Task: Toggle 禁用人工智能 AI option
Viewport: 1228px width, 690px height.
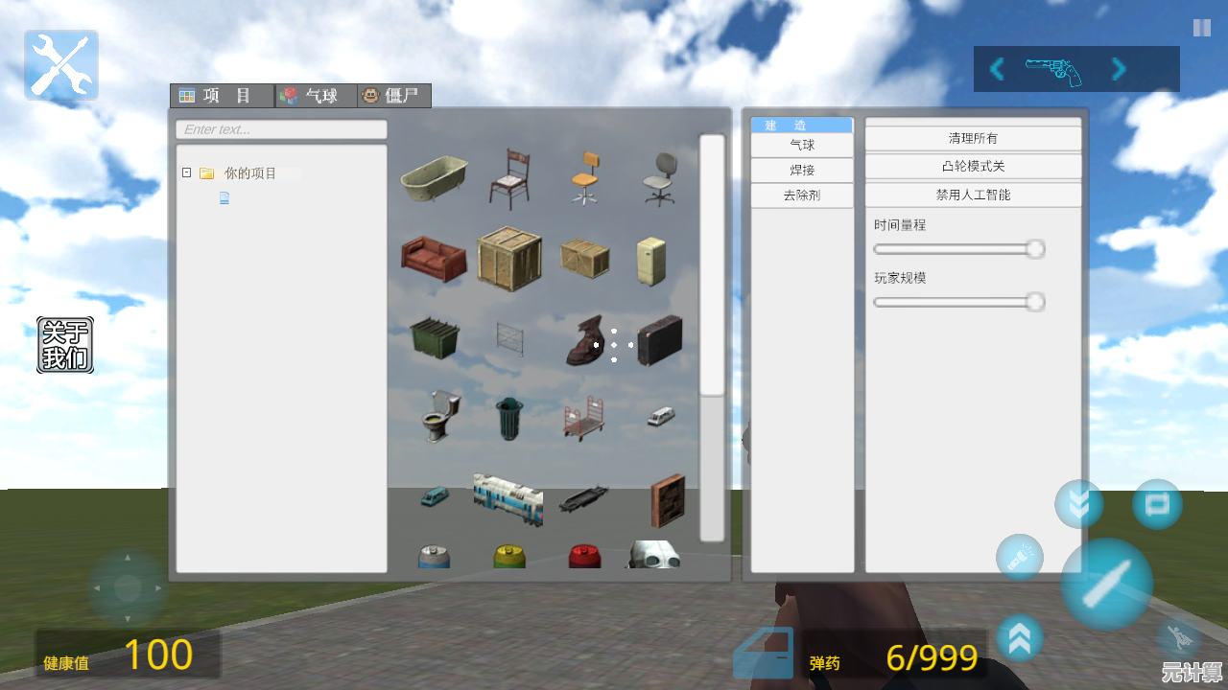Action: (973, 195)
